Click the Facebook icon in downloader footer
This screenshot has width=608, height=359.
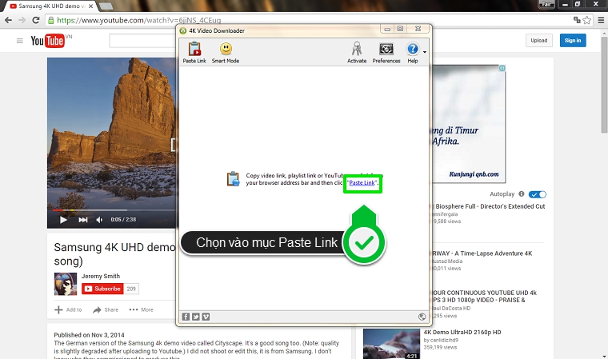(x=186, y=317)
